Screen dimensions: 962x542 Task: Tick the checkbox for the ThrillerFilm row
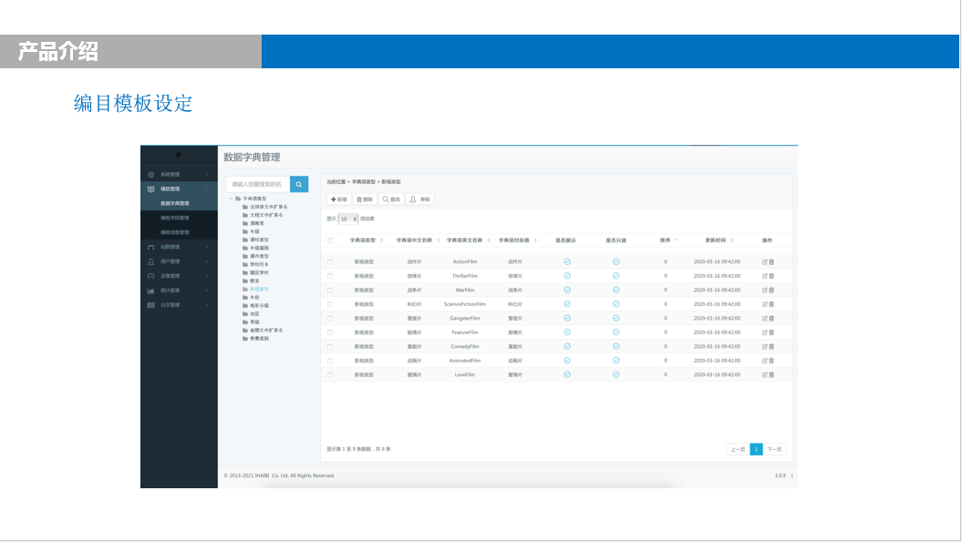[330, 276]
